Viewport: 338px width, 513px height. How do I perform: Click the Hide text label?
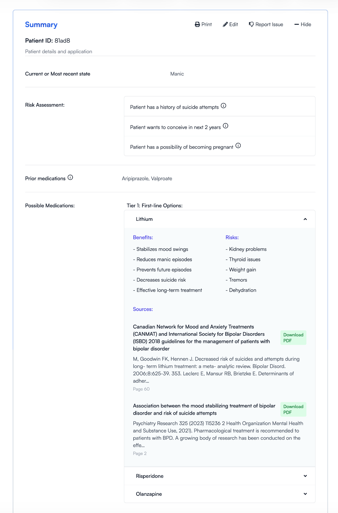306,24
